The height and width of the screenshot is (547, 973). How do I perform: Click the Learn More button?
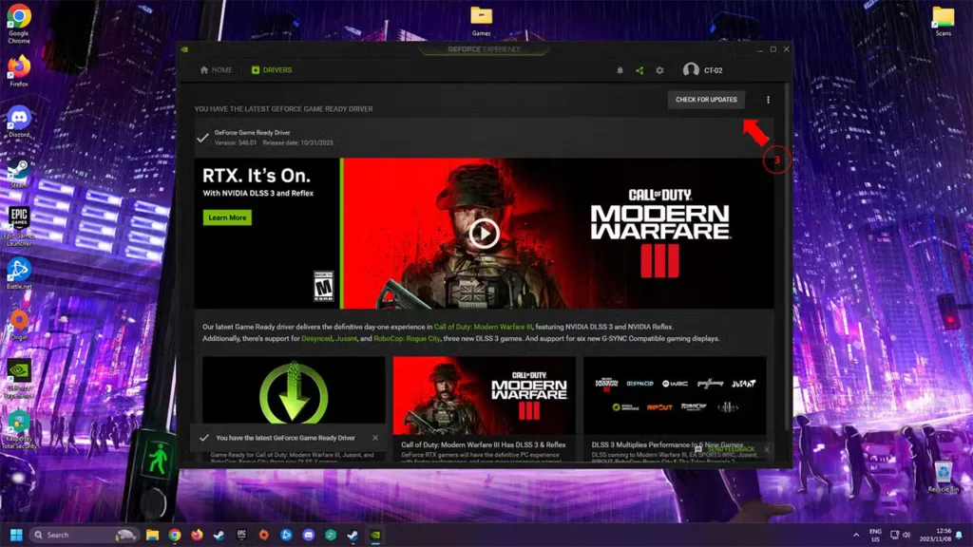tap(227, 217)
